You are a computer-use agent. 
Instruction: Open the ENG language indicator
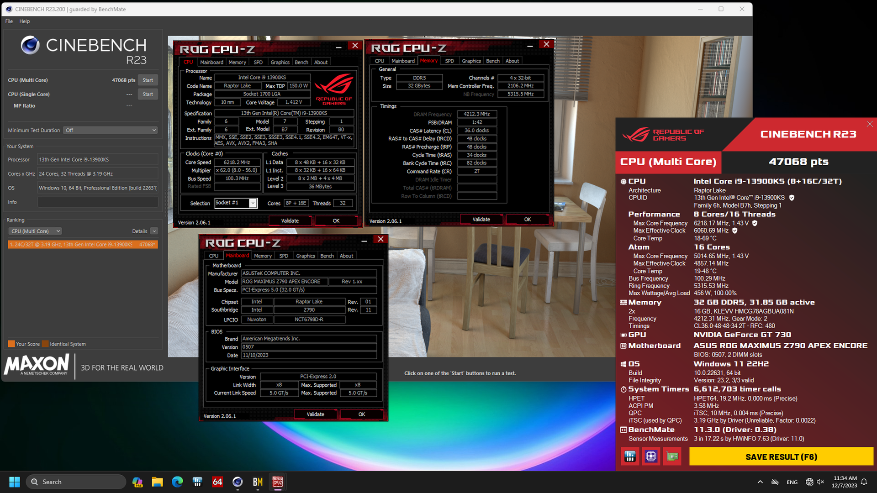pyautogui.click(x=792, y=482)
